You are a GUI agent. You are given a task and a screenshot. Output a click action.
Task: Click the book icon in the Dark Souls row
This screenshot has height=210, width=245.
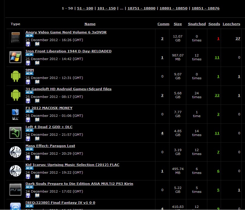[x=37, y=195]
